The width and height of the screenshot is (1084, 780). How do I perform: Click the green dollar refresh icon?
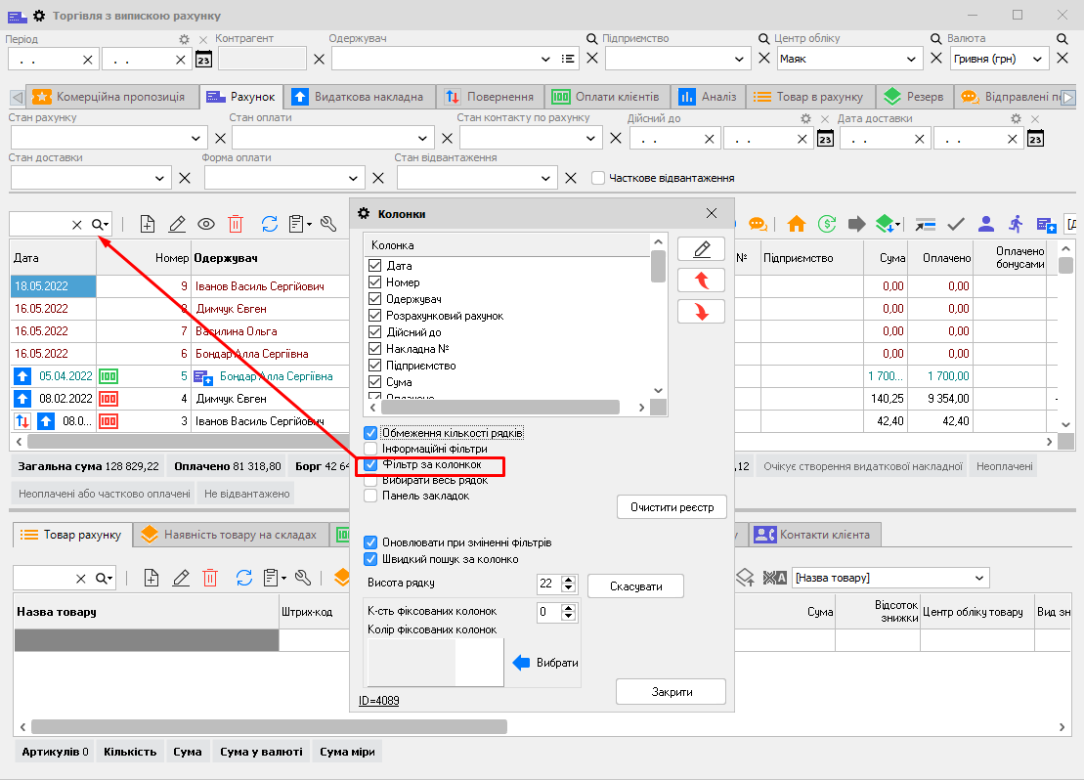pos(827,224)
